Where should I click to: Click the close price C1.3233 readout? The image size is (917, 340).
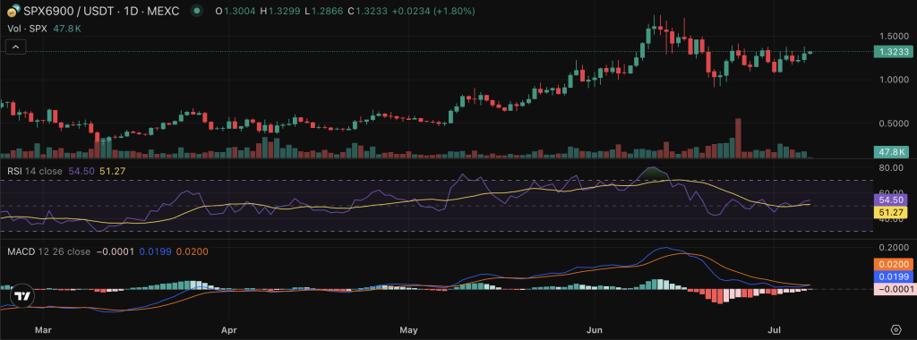point(368,11)
